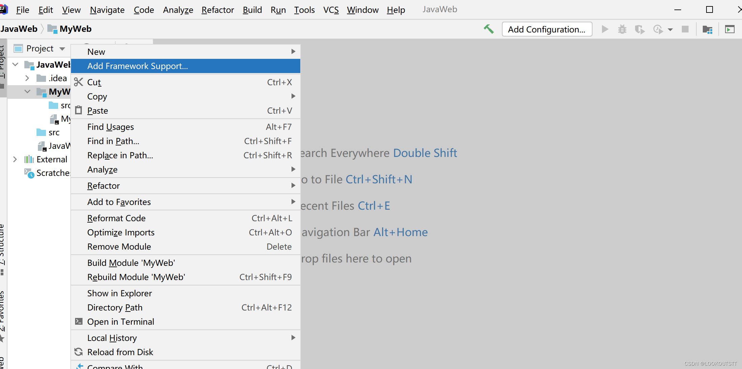Choose Find Usages from context menu
The height and width of the screenshot is (369, 742).
pyautogui.click(x=186, y=126)
